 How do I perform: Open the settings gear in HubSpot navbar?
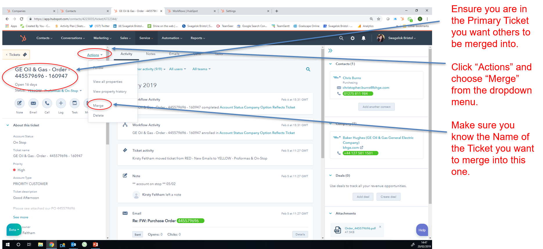pyautogui.click(x=353, y=38)
